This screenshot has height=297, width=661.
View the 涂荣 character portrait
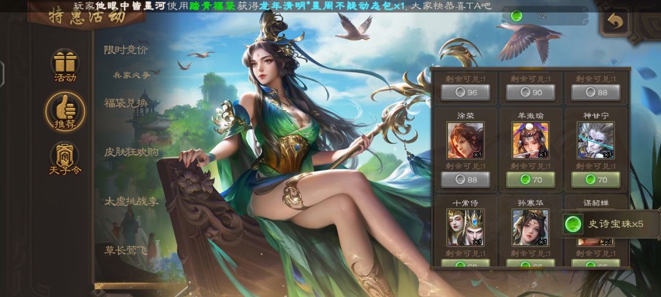tap(465, 141)
